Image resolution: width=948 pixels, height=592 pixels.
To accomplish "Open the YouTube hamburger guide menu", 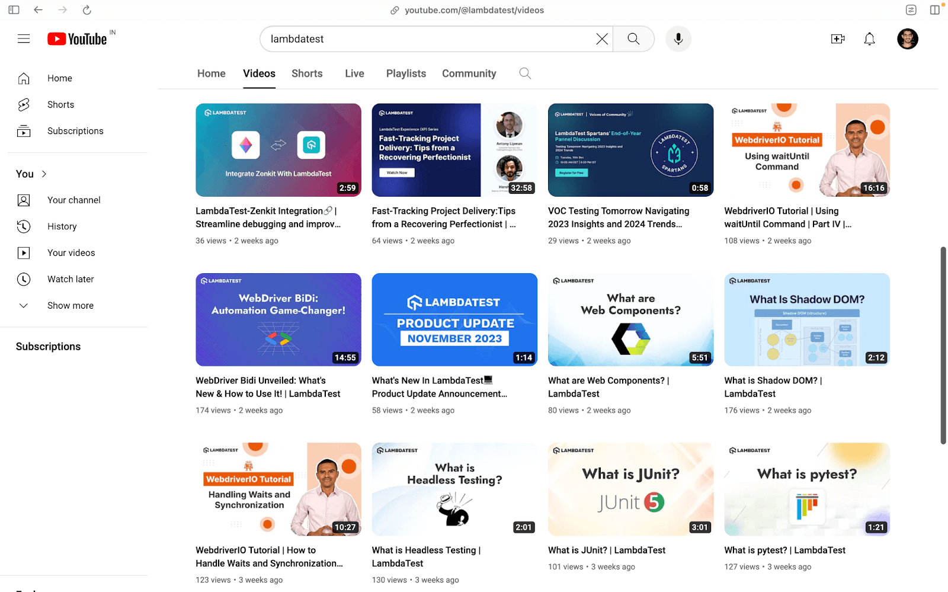I will point(24,39).
